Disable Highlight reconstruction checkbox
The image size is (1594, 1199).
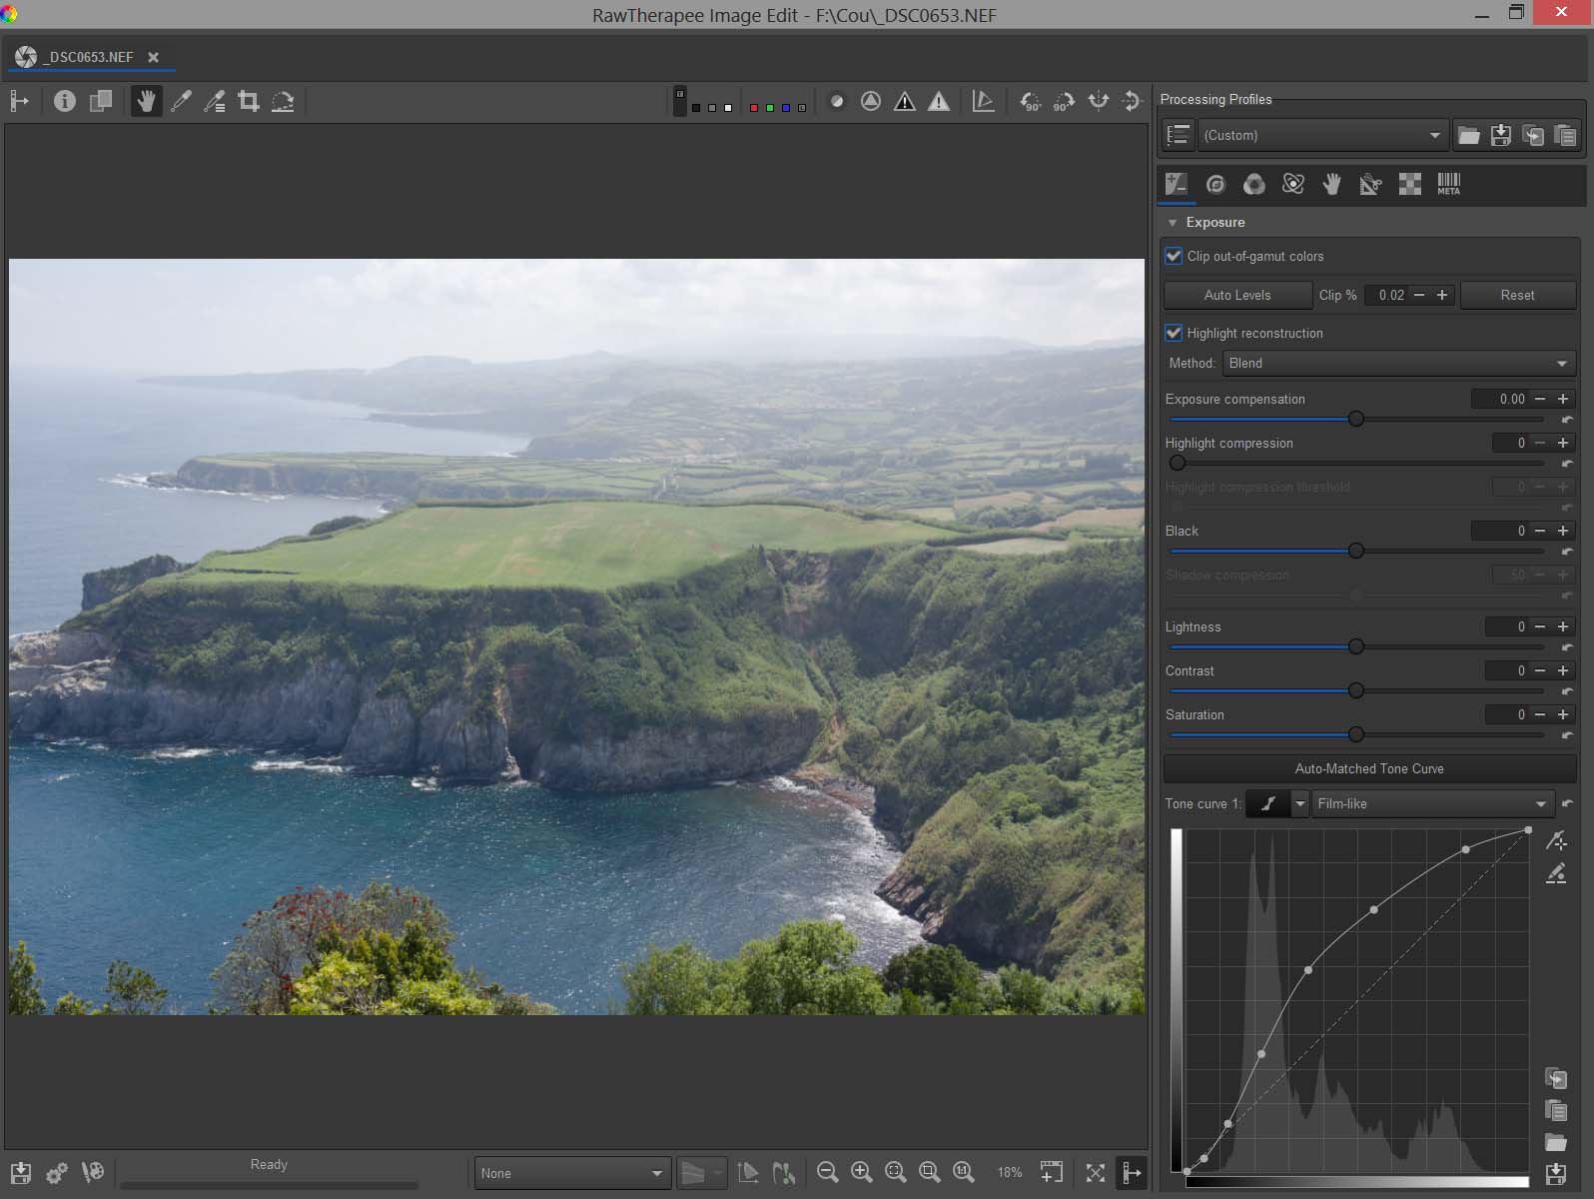coord(1175,333)
